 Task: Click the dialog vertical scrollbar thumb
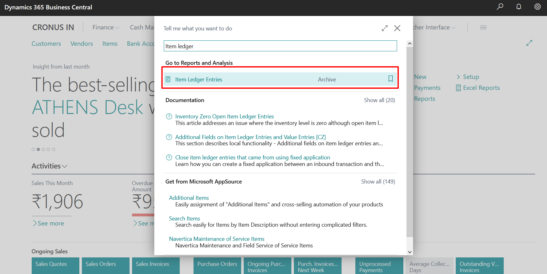click(x=410, y=142)
